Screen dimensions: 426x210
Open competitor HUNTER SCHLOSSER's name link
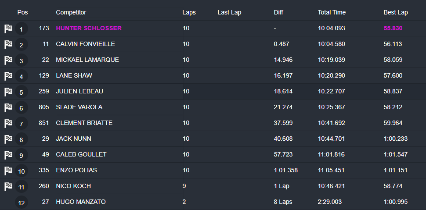pyautogui.click(x=89, y=28)
